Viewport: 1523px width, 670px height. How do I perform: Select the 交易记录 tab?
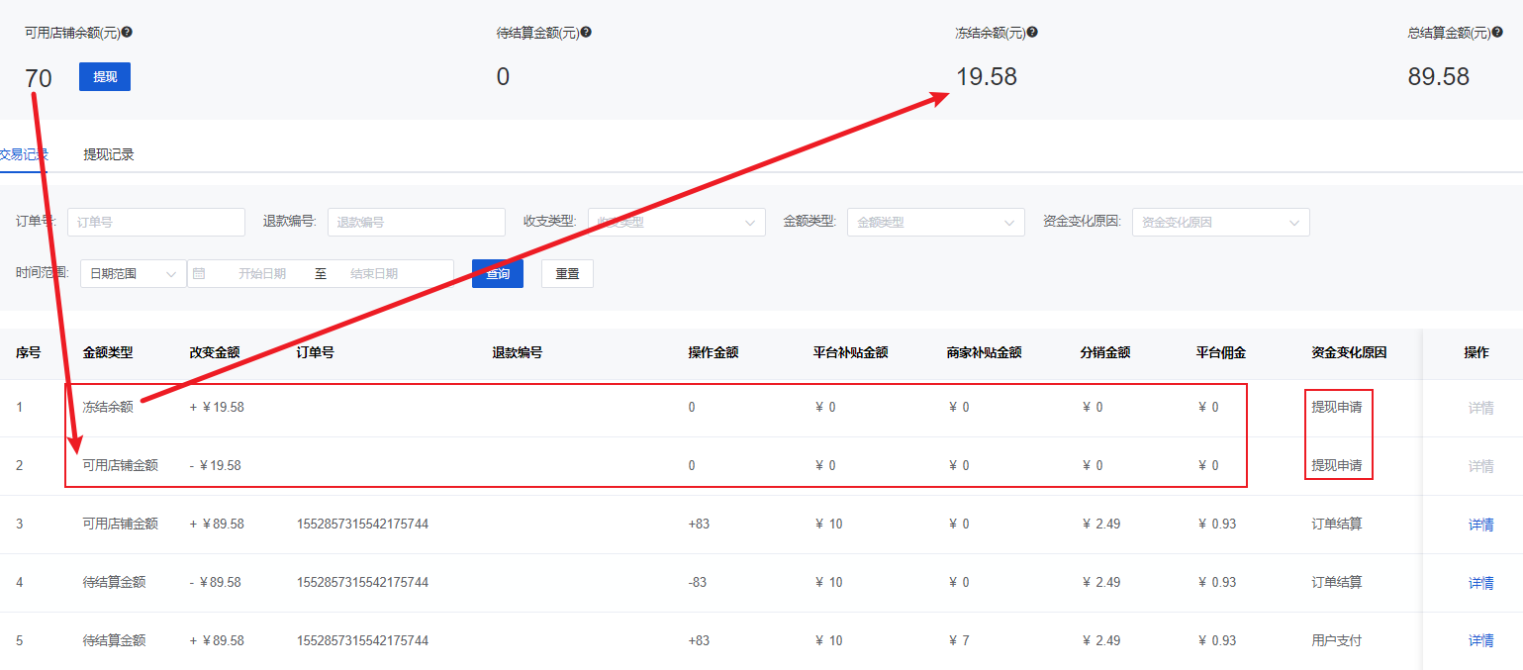pyautogui.click(x=24, y=154)
